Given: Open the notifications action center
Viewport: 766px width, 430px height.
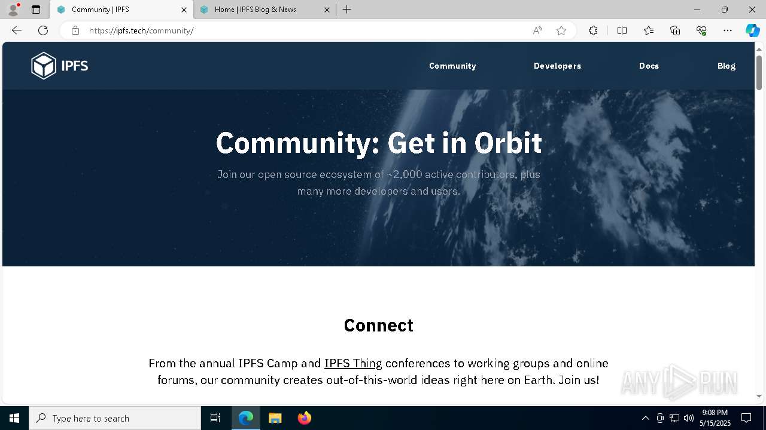Looking at the screenshot, I should tap(746, 418).
